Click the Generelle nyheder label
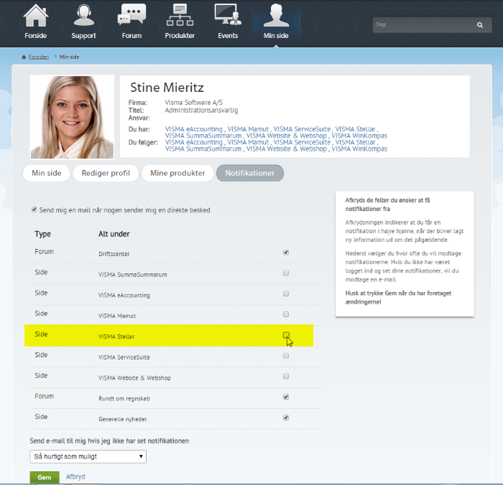 [123, 419]
